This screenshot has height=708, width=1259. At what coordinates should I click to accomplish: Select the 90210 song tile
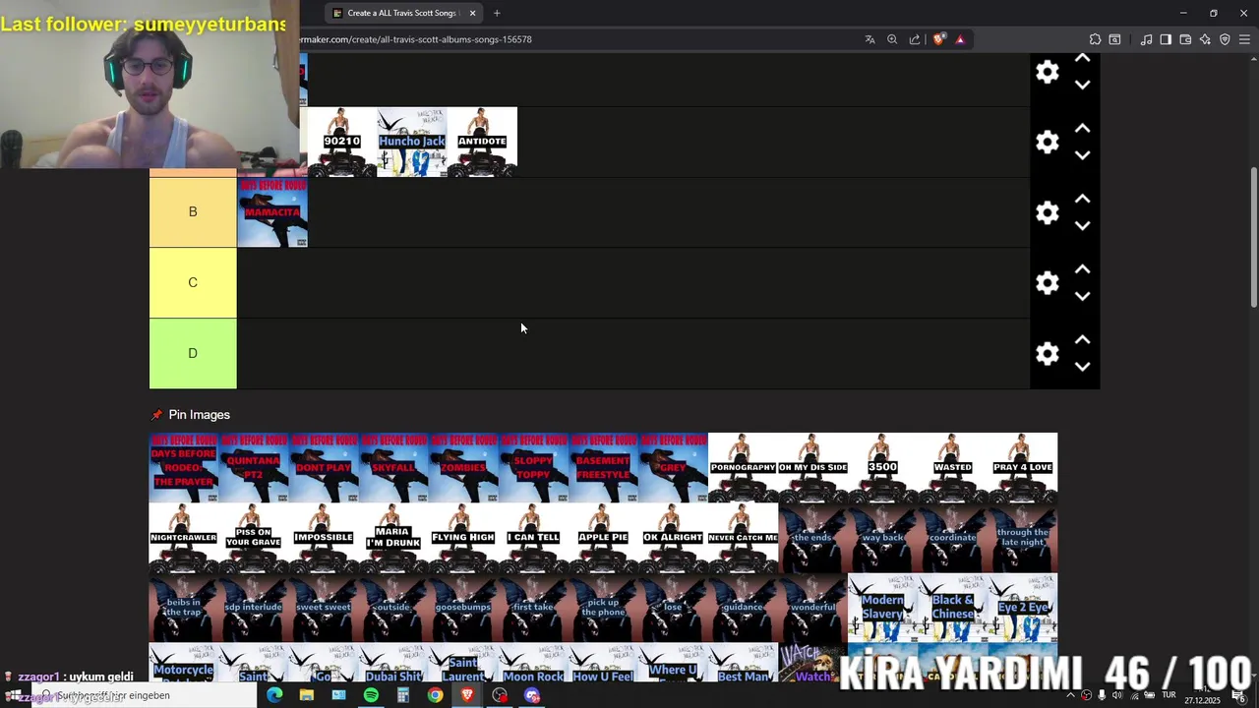342,142
